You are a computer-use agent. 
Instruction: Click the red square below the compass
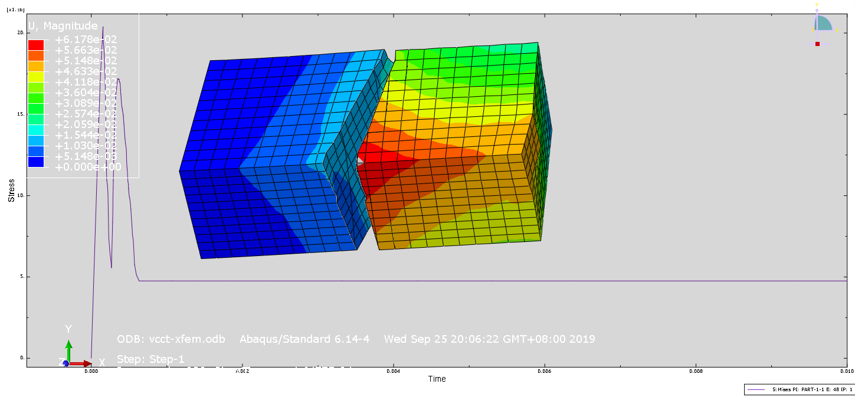coord(817,44)
